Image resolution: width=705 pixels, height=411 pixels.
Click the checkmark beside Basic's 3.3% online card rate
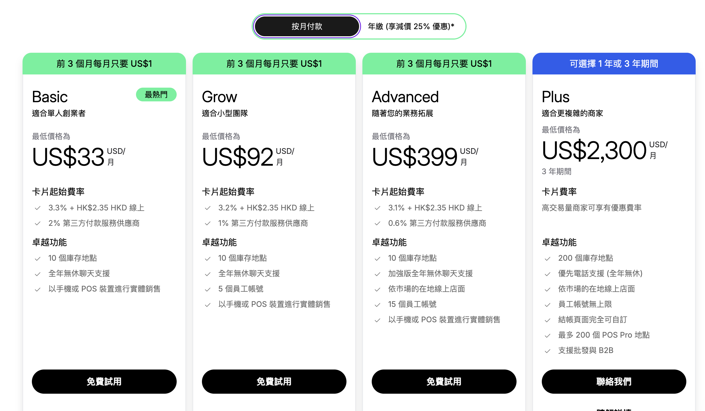(38, 208)
